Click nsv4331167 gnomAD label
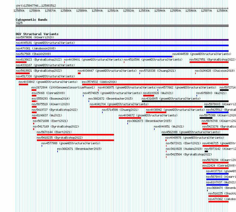 point(45,65)
